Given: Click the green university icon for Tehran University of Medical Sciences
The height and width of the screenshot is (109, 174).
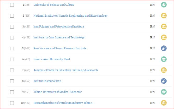Looking at the screenshot, I should [x=164, y=92].
